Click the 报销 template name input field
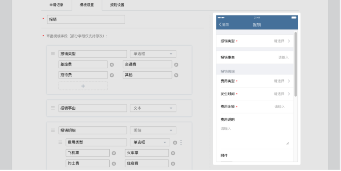The image size is (341, 171). (x=86, y=20)
